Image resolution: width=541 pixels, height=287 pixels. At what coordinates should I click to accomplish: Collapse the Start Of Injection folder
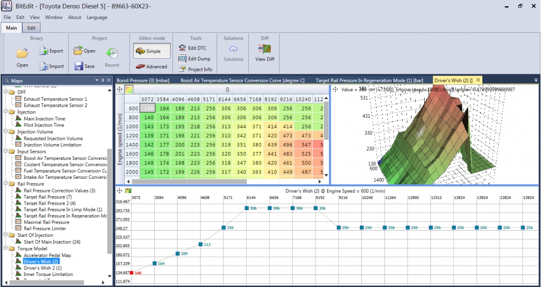pyautogui.click(x=5, y=235)
